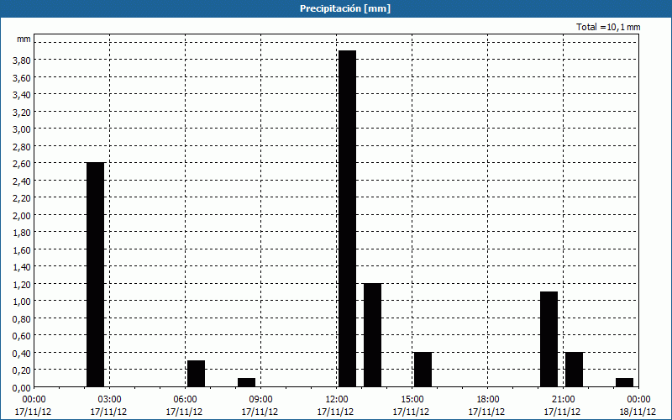Click the 0,30 mm bar after 06:00
Screen dimensions: 672x420
click(196, 374)
